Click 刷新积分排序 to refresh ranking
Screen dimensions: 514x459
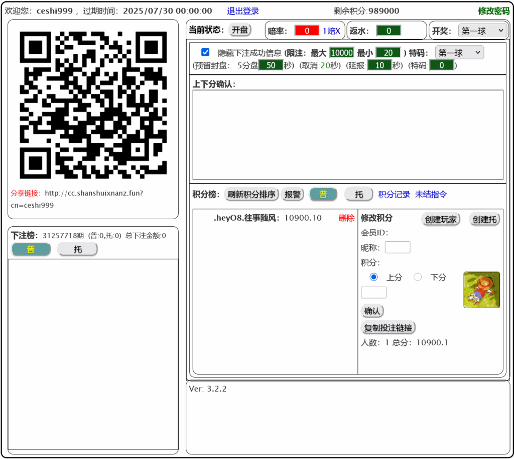click(x=251, y=194)
